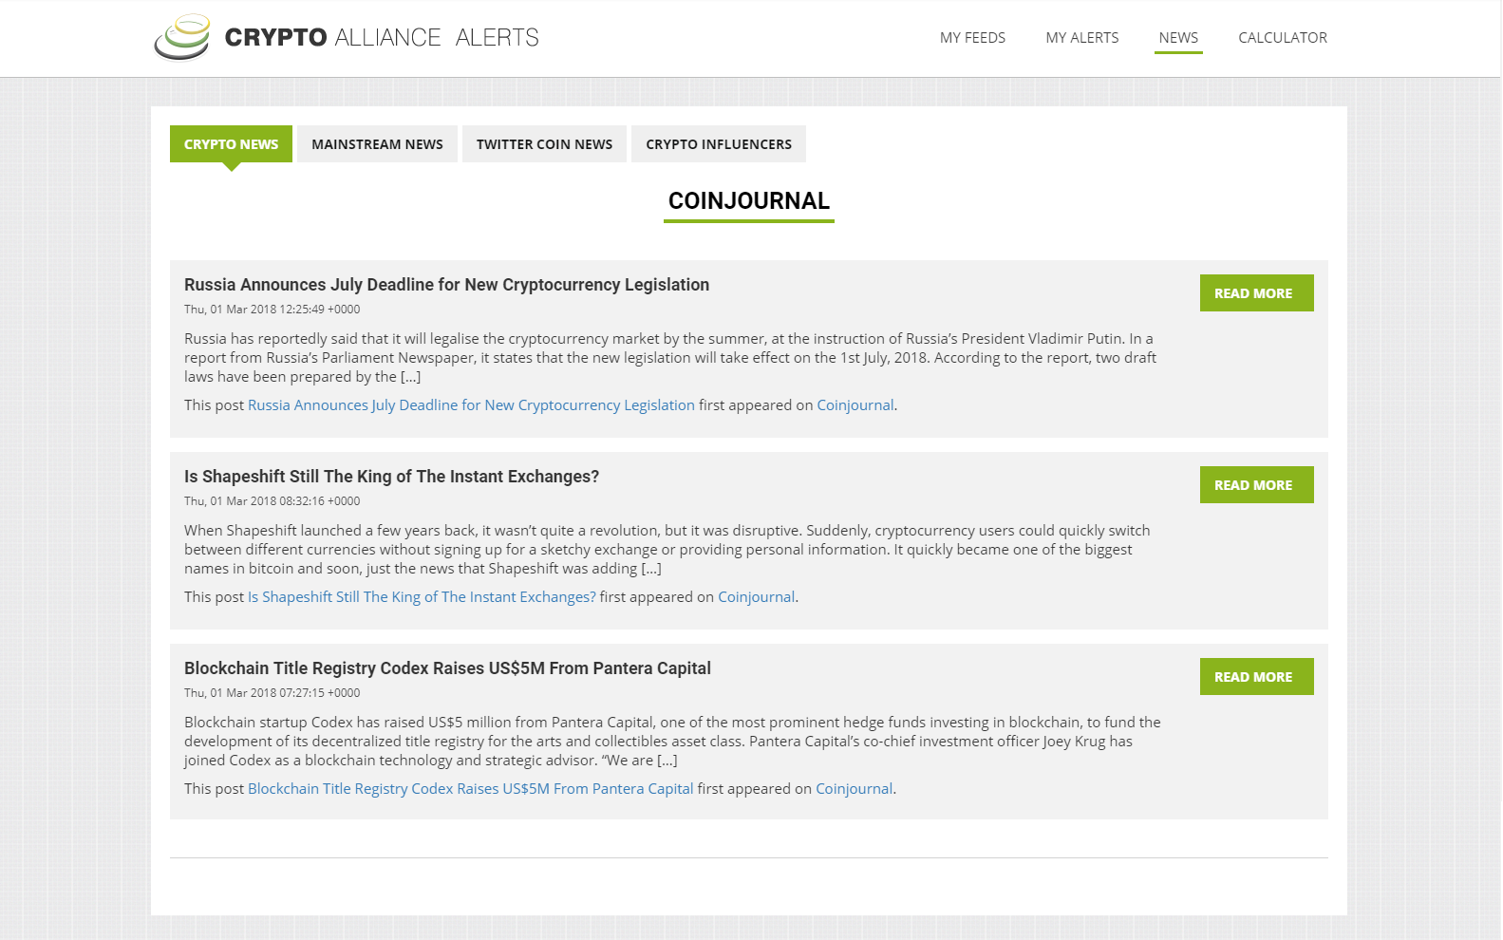Click summary starting 'Russia has reportedly said'
The width and height of the screenshot is (1503, 940).
(670, 358)
